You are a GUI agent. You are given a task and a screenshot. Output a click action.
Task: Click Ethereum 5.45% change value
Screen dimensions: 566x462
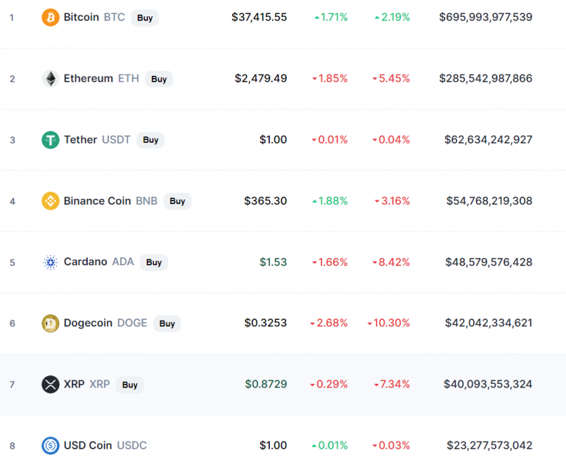click(x=391, y=78)
